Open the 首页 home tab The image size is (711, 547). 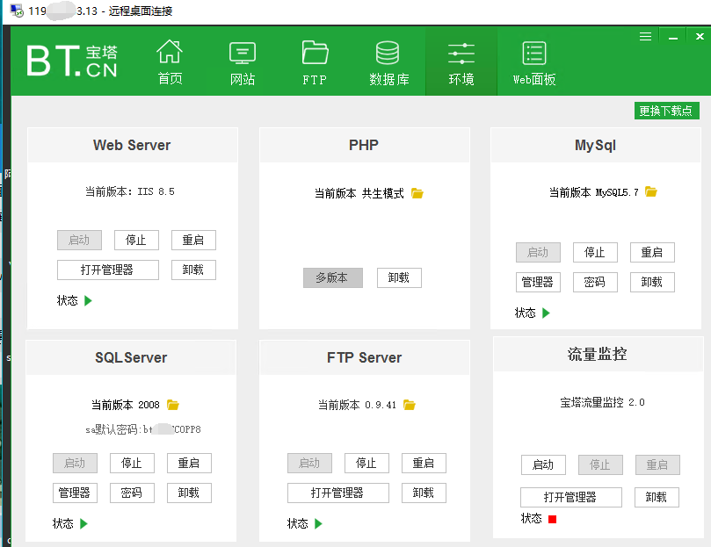click(170, 62)
